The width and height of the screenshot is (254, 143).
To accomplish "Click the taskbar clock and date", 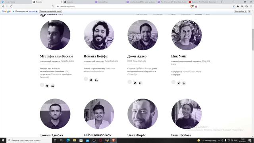I will [242, 140].
